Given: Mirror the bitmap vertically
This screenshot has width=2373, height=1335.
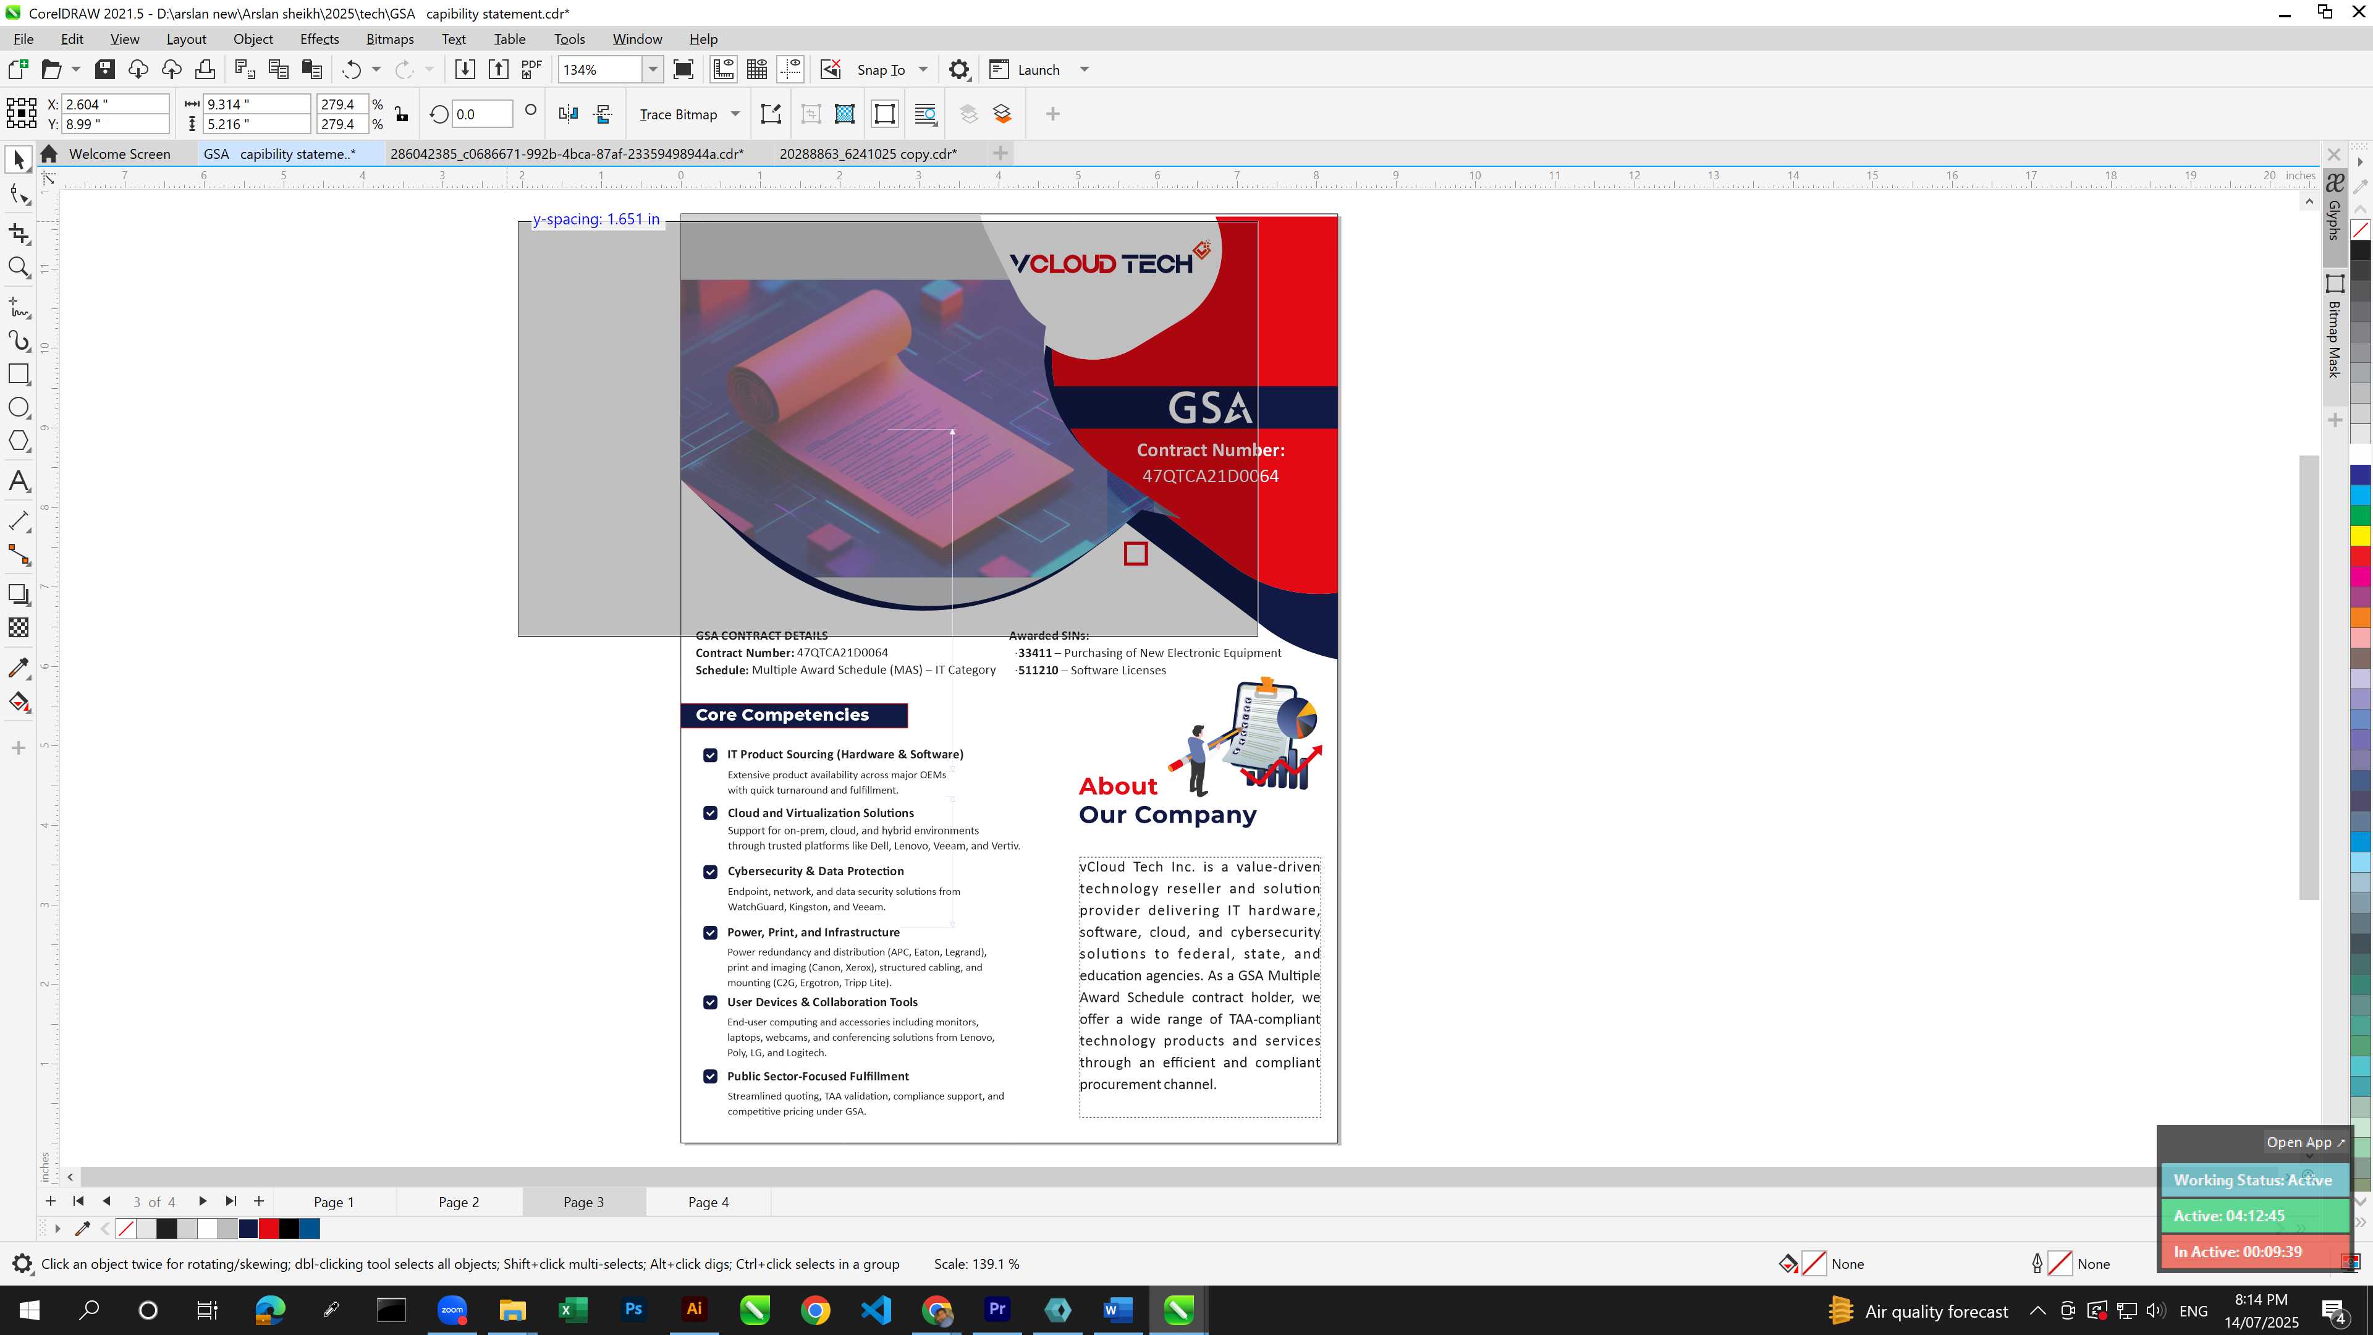Looking at the screenshot, I should tap(603, 114).
